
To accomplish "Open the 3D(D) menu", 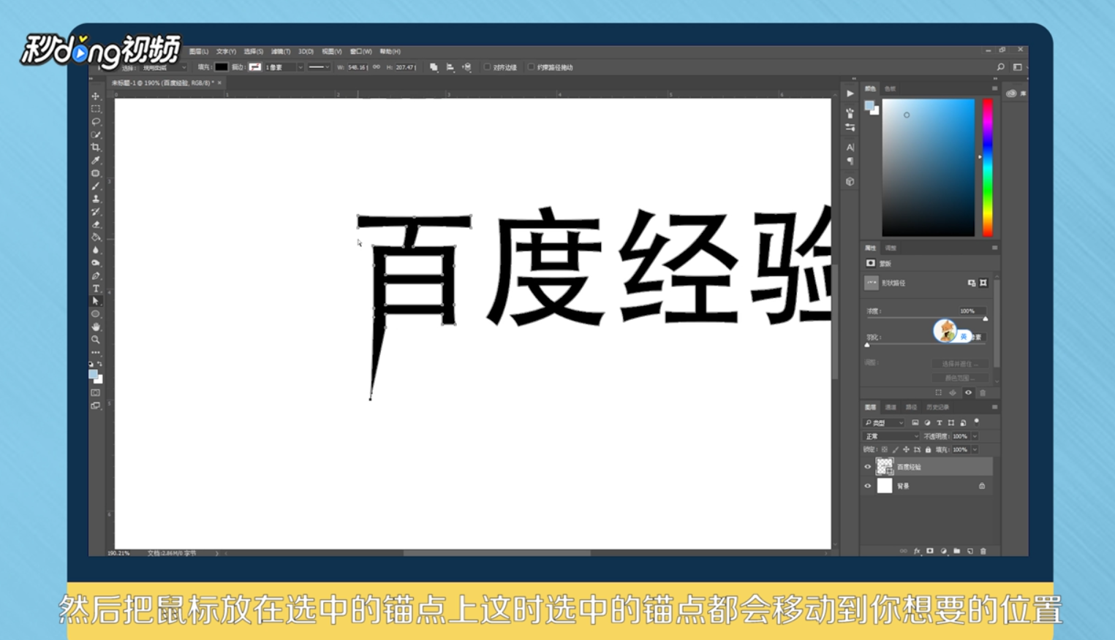I will (x=306, y=52).
